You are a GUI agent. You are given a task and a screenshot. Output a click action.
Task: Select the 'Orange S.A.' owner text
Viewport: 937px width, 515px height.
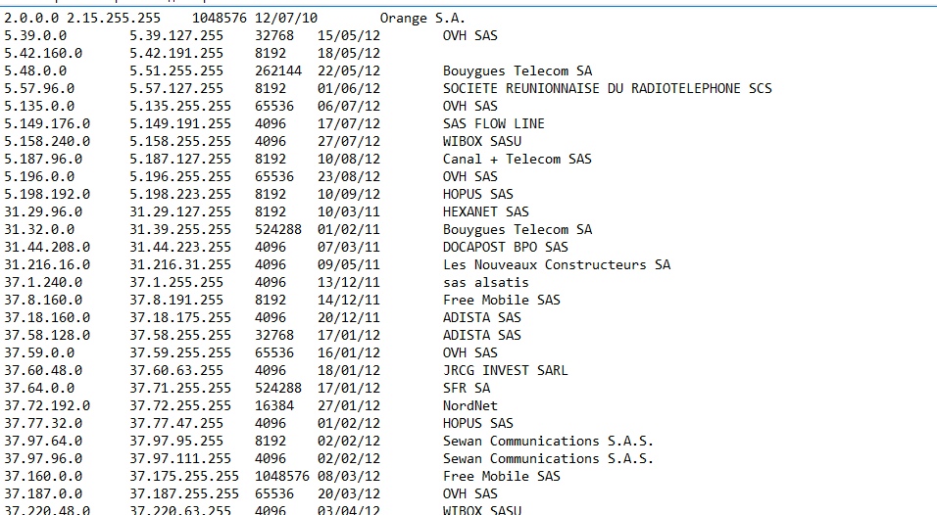421,19
